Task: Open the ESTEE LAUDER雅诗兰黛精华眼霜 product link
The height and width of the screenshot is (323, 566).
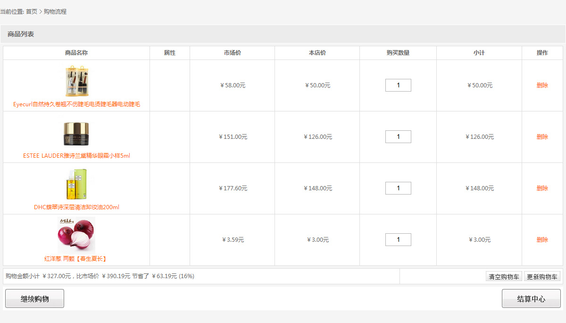Action: [x=76, y=156]
